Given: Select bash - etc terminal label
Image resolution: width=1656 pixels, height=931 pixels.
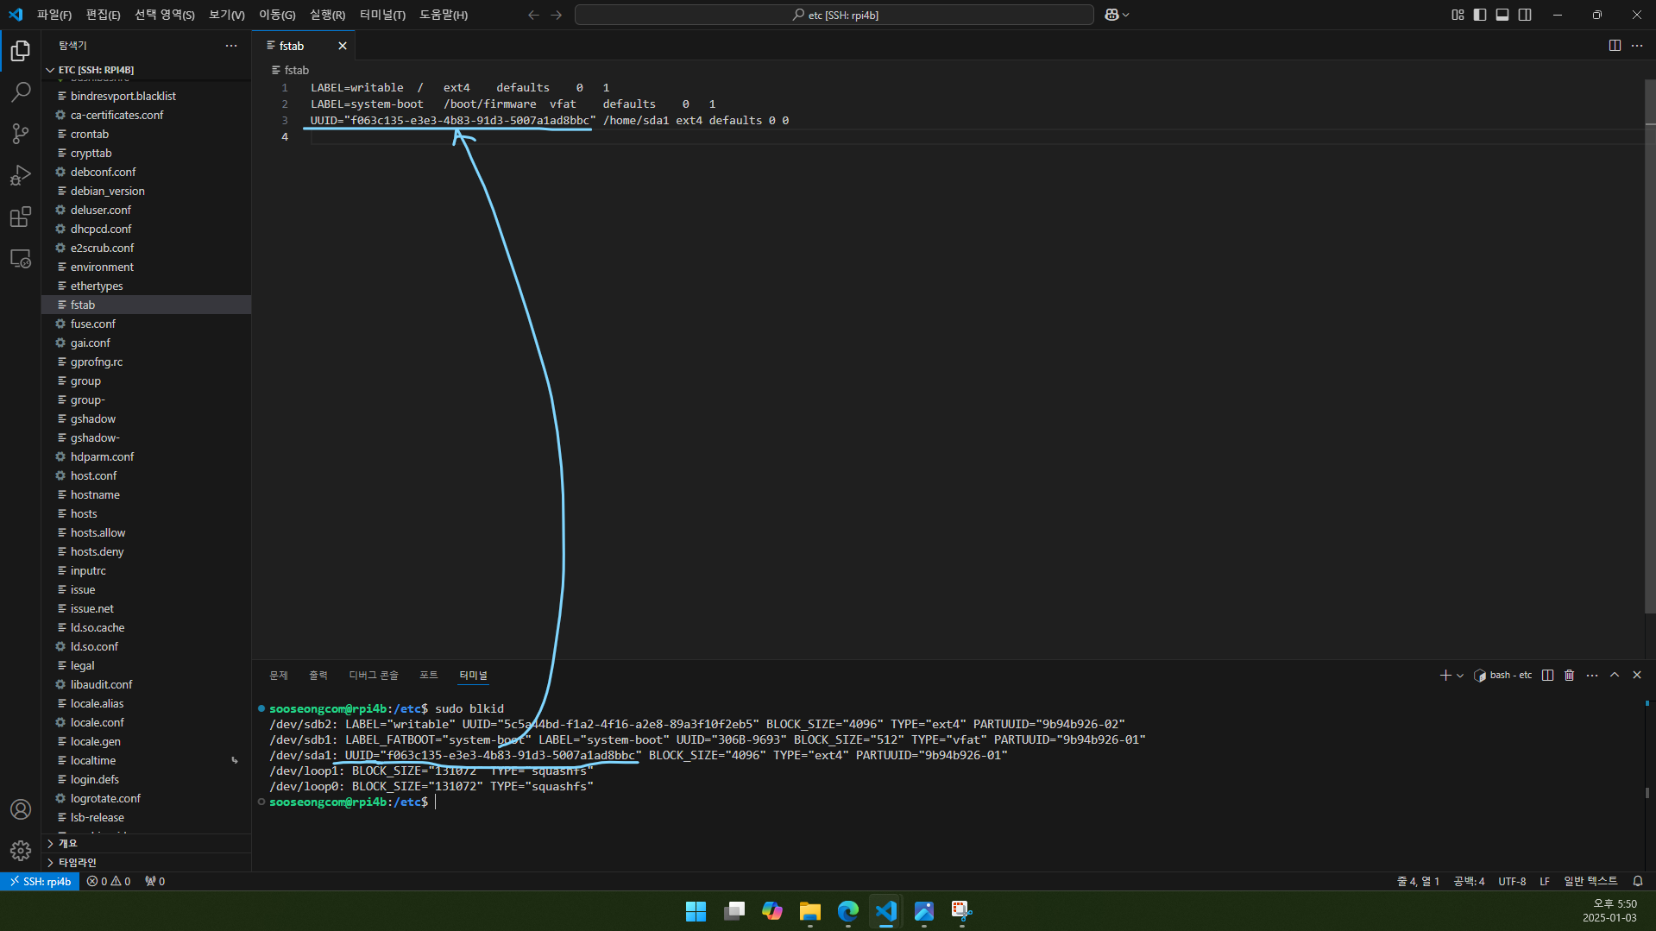Looking at the screenshot, I should tap(1503, 676).
